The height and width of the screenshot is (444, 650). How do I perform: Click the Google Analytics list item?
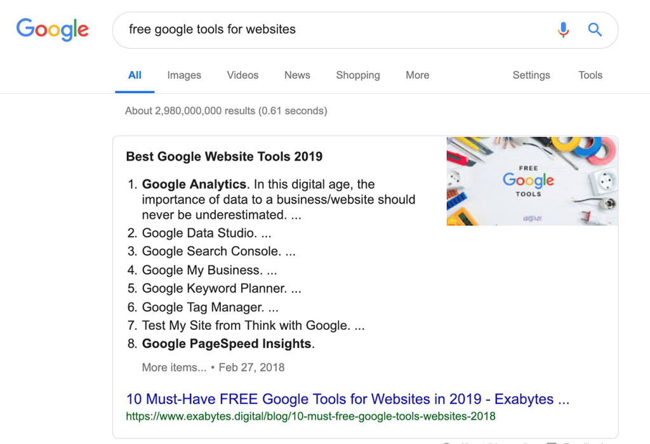click(x=194, y=185)
